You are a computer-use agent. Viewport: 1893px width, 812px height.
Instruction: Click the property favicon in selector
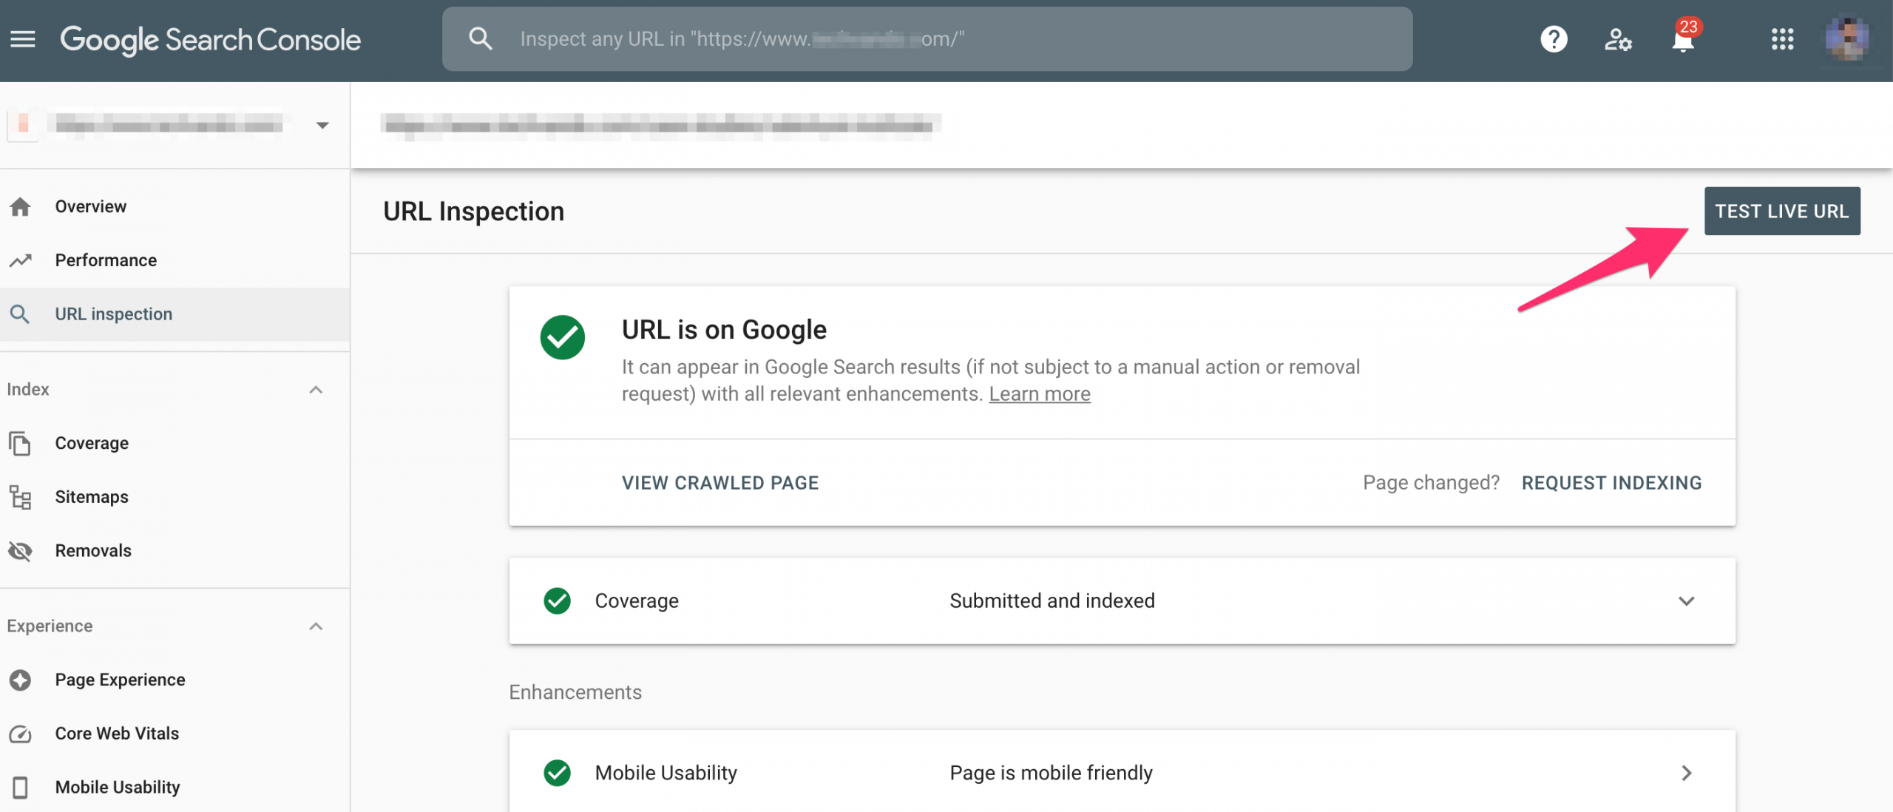tap(23, 125)
